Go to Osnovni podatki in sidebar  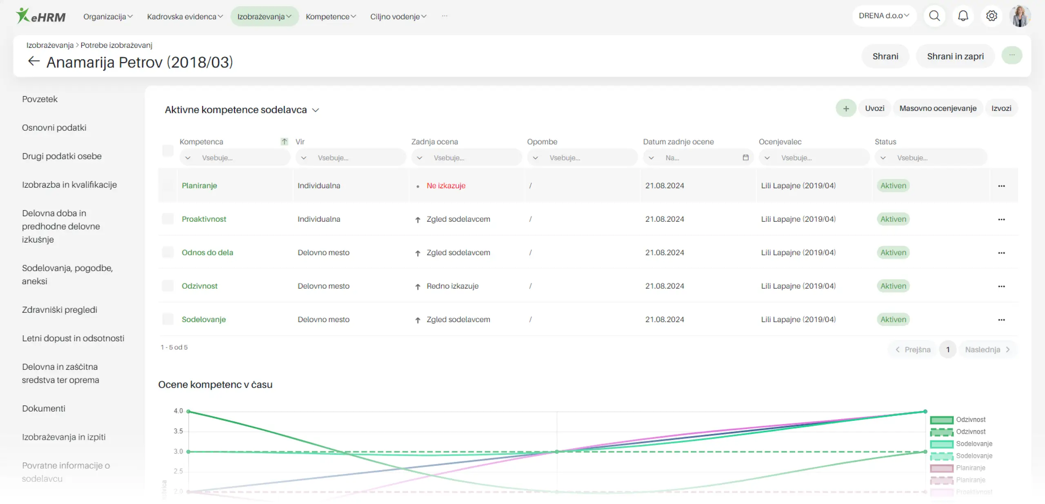click(54, 128)
